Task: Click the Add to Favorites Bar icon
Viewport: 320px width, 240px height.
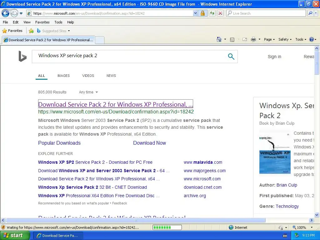Action: 31,31
